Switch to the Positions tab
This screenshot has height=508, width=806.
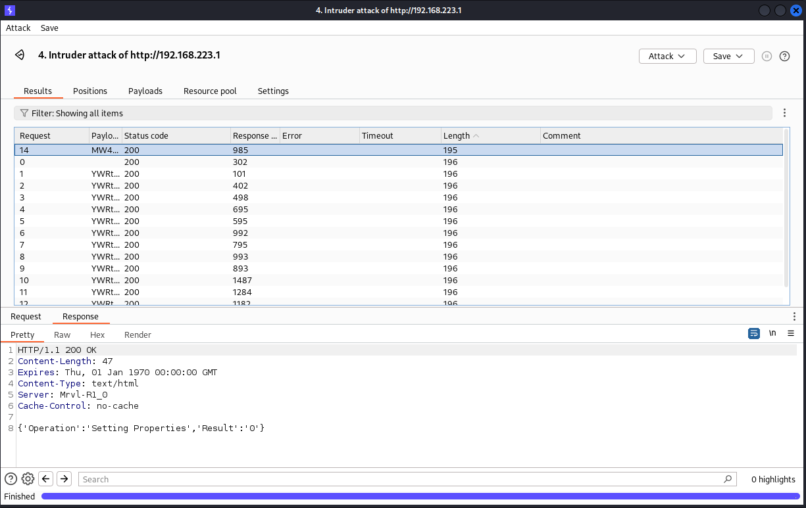[x=90, y=91]
